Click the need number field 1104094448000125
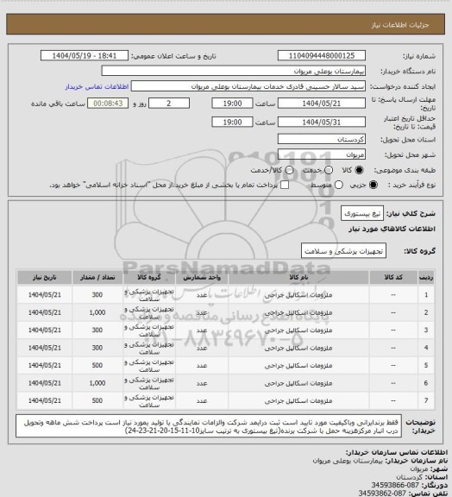The width and height of the screenshot is (452, 497). (x=322, y=55)
